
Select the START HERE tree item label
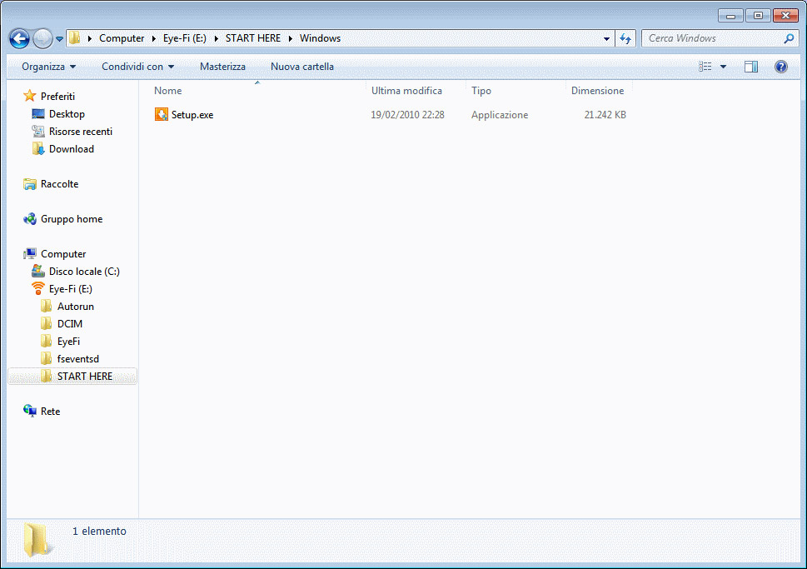[85, 377]
